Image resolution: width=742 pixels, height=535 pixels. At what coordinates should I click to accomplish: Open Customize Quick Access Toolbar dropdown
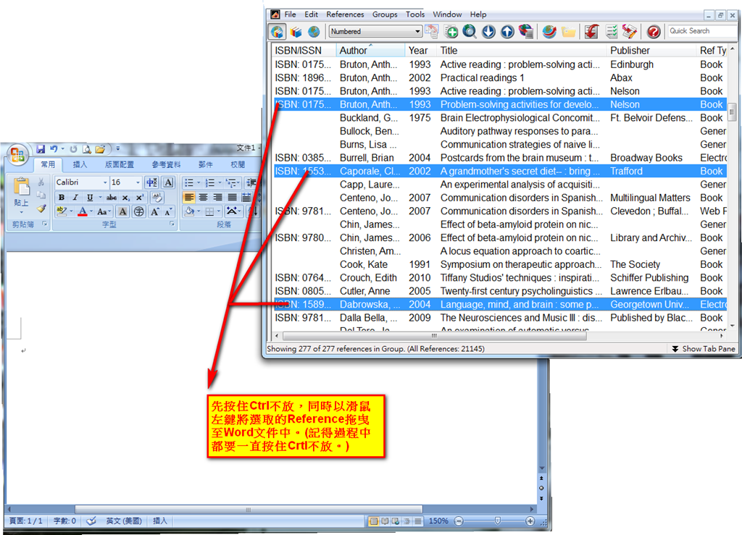click(118, 149)
